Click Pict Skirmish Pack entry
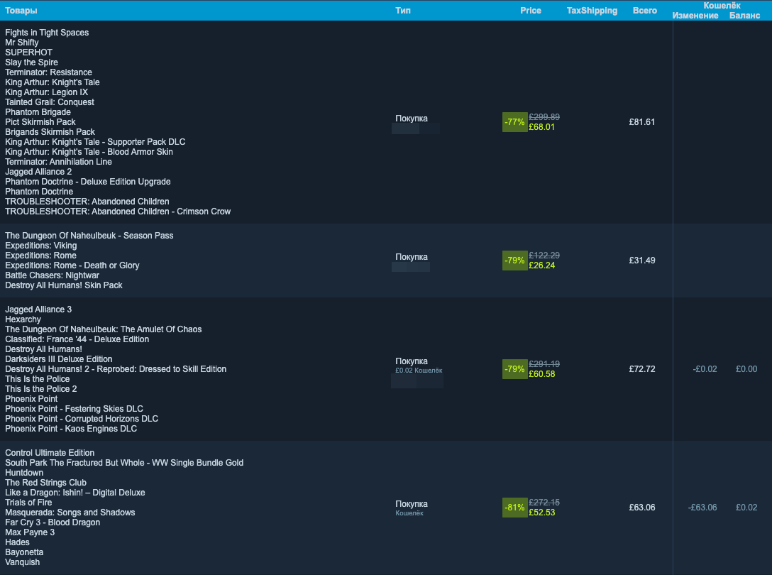The height and width of the screenshot is (575, 772). coord(40,121)
